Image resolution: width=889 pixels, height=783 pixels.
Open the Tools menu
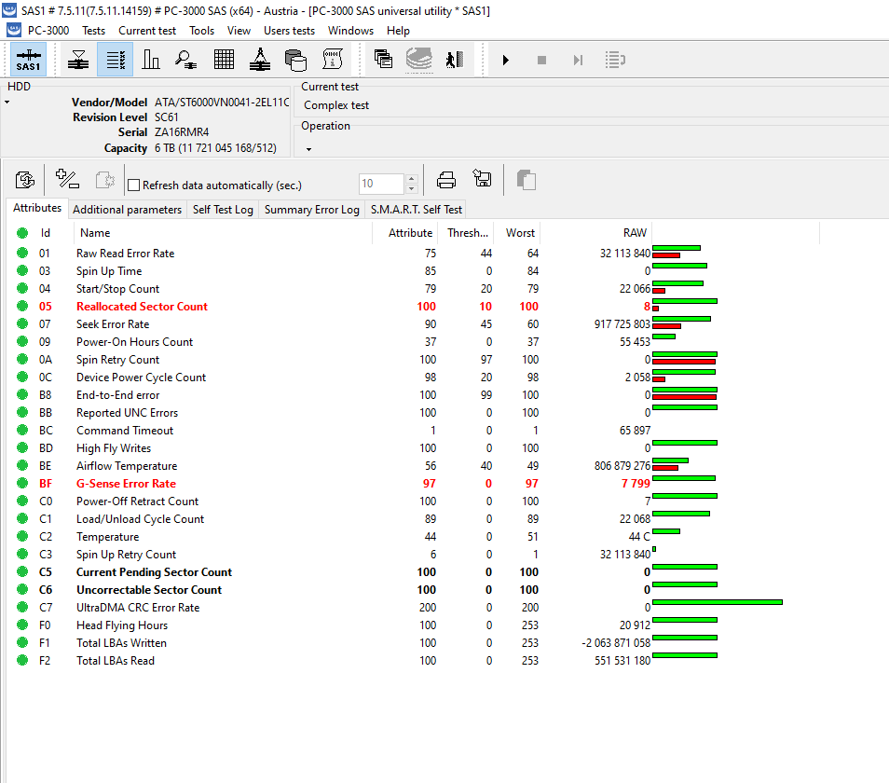pyautogui.click(x=202, y=31)
